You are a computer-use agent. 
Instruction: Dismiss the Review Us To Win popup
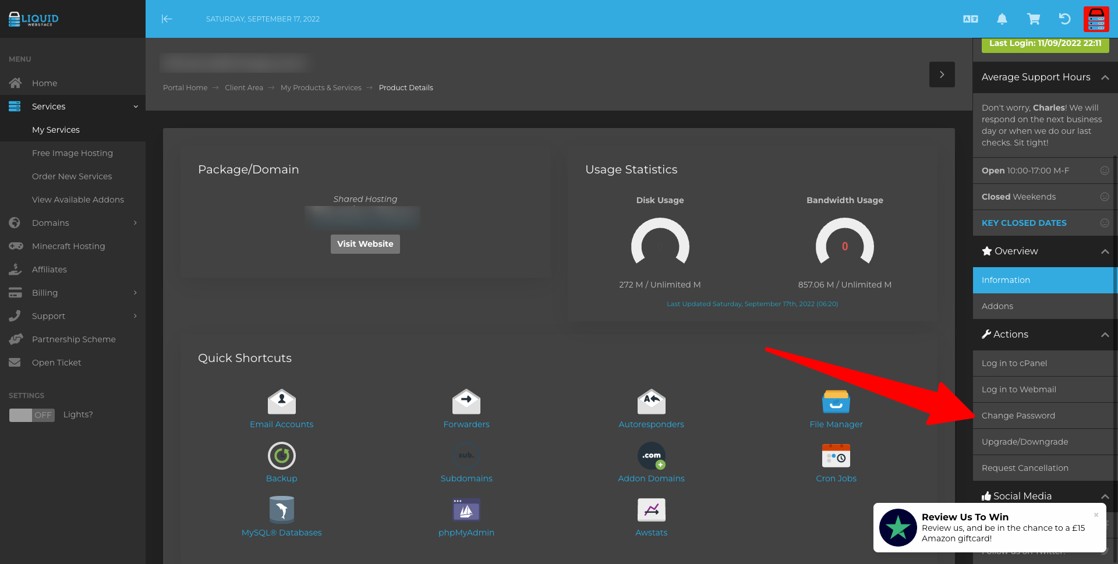(x=1096, y=515)
